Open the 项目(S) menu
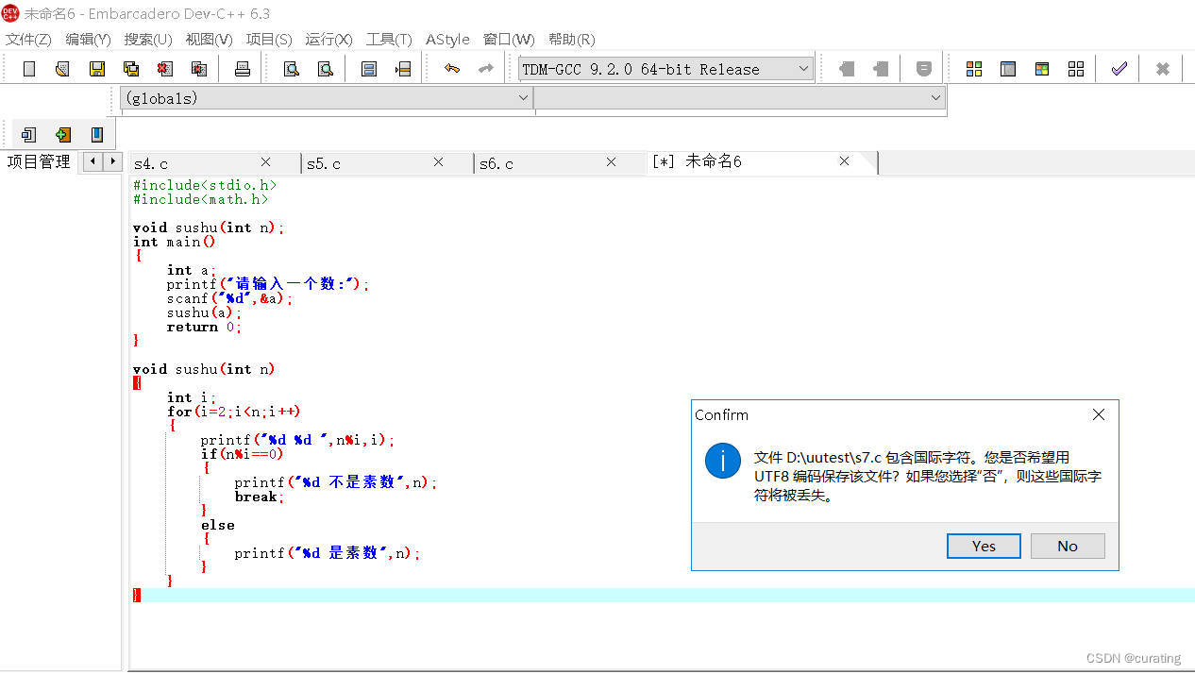The image size is (1195, 674). pos(269,40)
